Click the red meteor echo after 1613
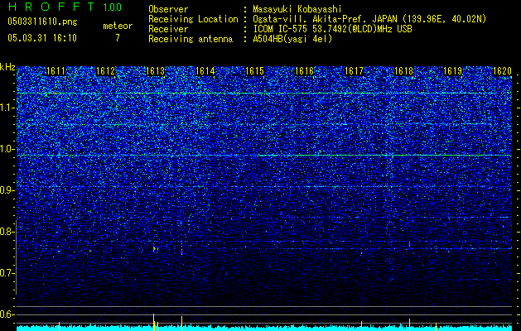The image size is (521, 331). coord(181,252)
